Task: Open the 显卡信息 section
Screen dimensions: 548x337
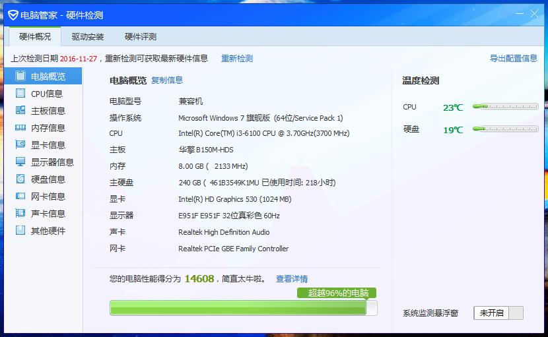Action: click(x=43, y=145)
